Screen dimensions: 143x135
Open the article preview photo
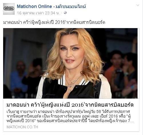(70, 63)
